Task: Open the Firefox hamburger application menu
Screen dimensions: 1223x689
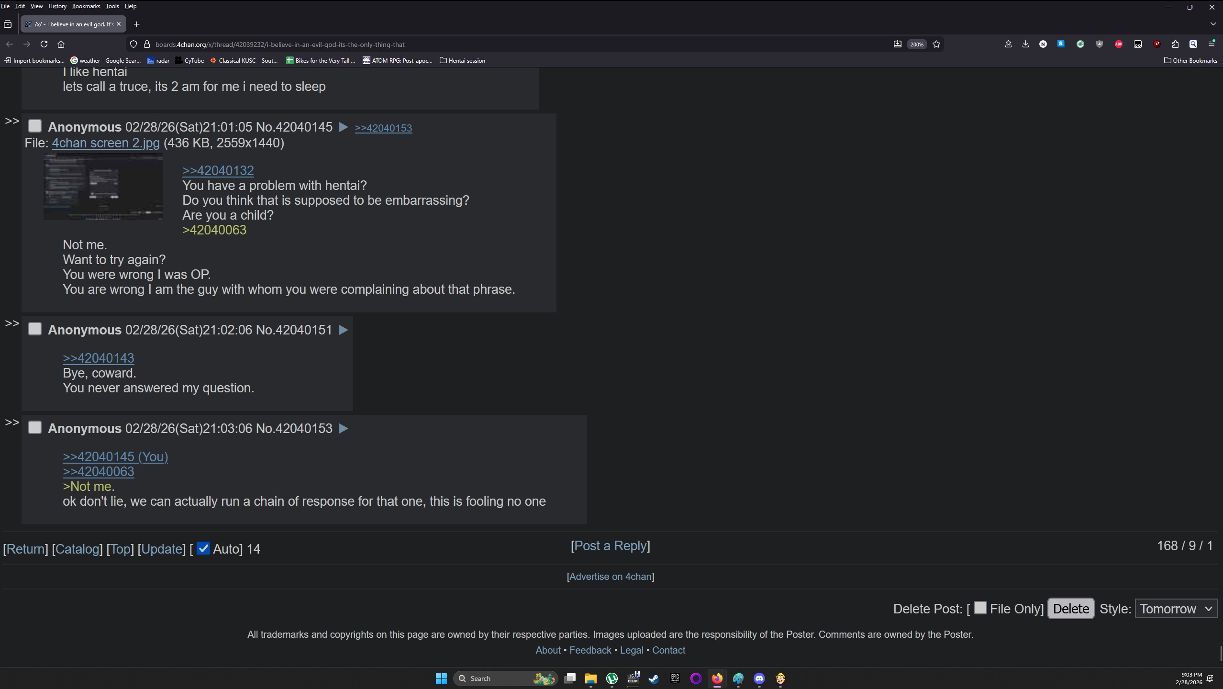Action: (x=1212, y=44)
